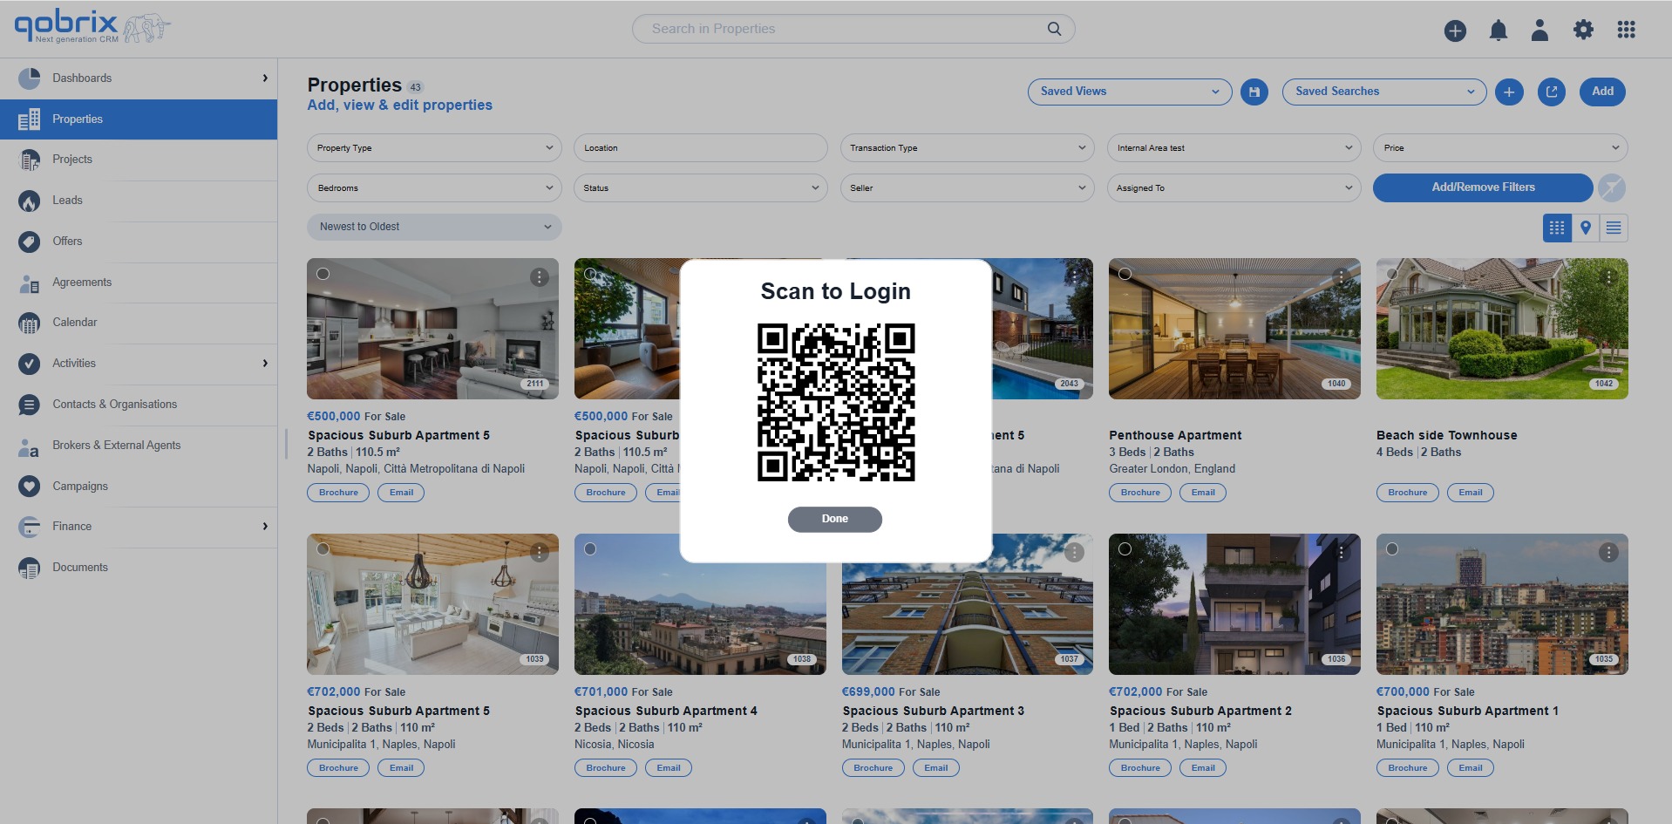Open the Seller filter dropdown

point(967,188)
